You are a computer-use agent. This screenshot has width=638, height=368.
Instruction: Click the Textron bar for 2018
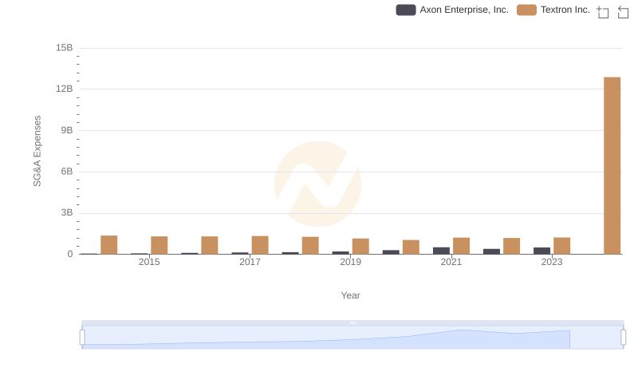tap(310, 246)
